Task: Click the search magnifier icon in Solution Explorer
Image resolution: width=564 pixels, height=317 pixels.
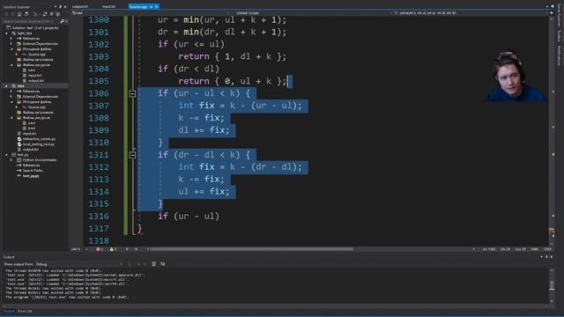Action: (x=62, y=21)
